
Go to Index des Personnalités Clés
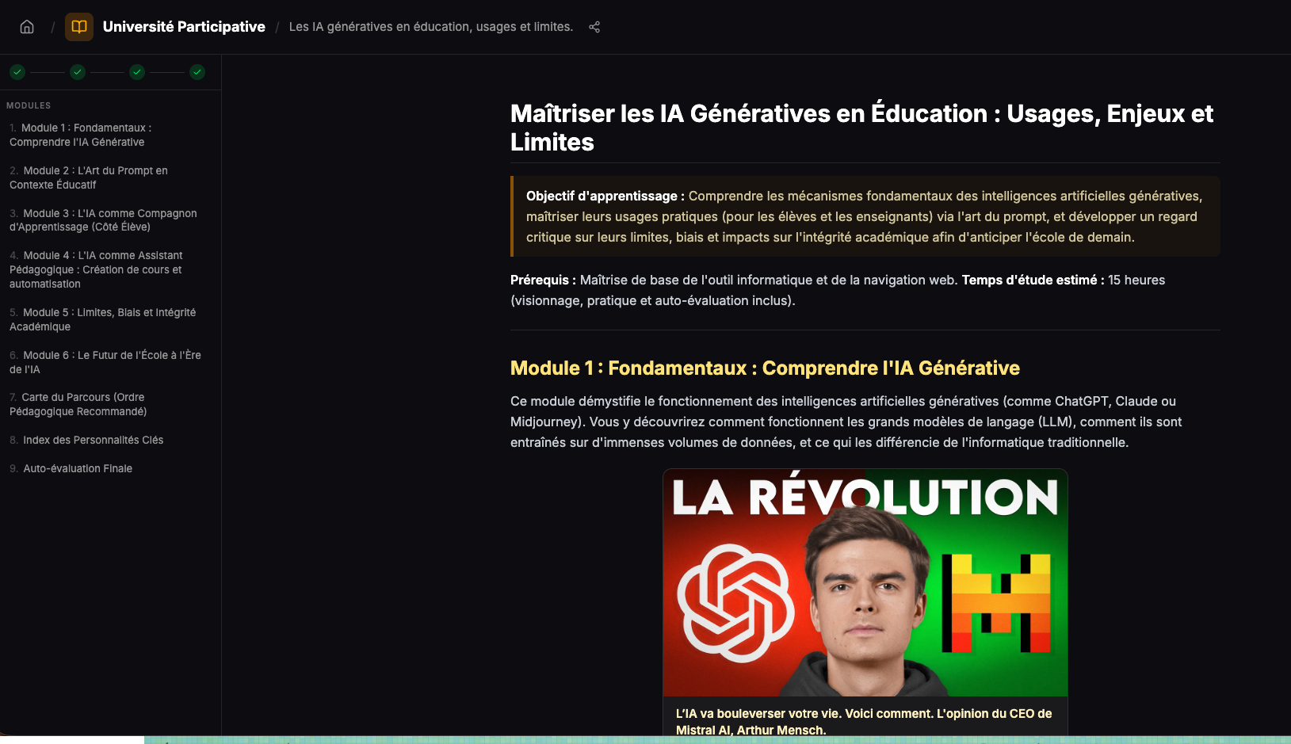[93, 440]
